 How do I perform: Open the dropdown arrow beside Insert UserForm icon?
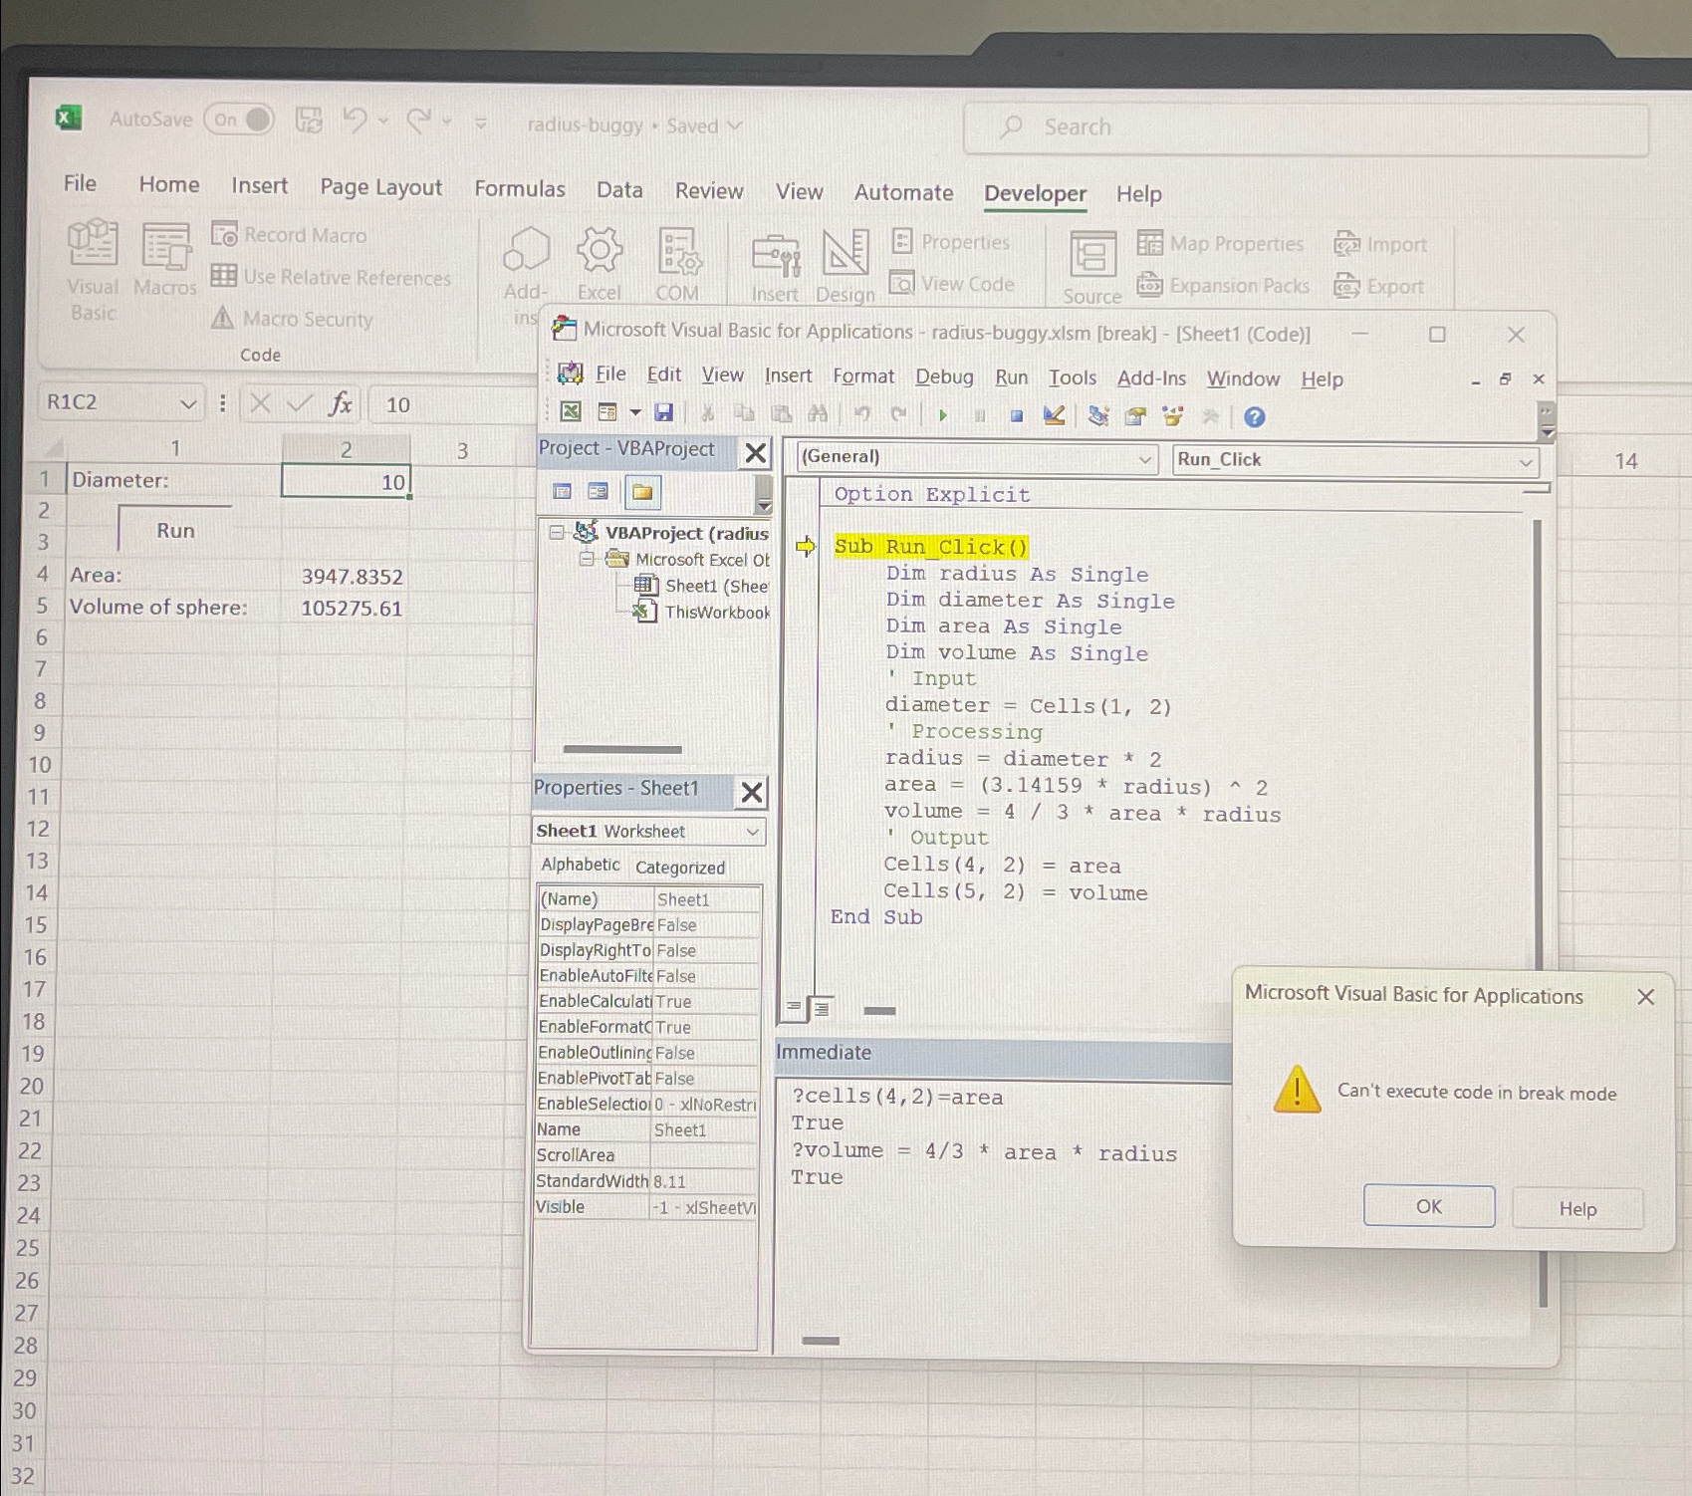[634, 412]
